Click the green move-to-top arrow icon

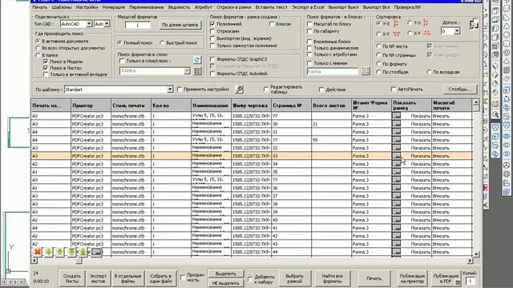tap(71, 252)
